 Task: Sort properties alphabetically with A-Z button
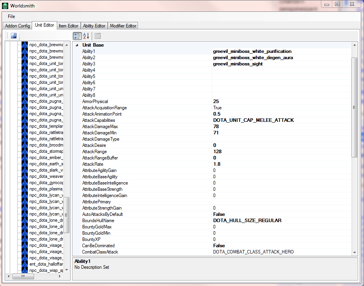tap(86, 36)
